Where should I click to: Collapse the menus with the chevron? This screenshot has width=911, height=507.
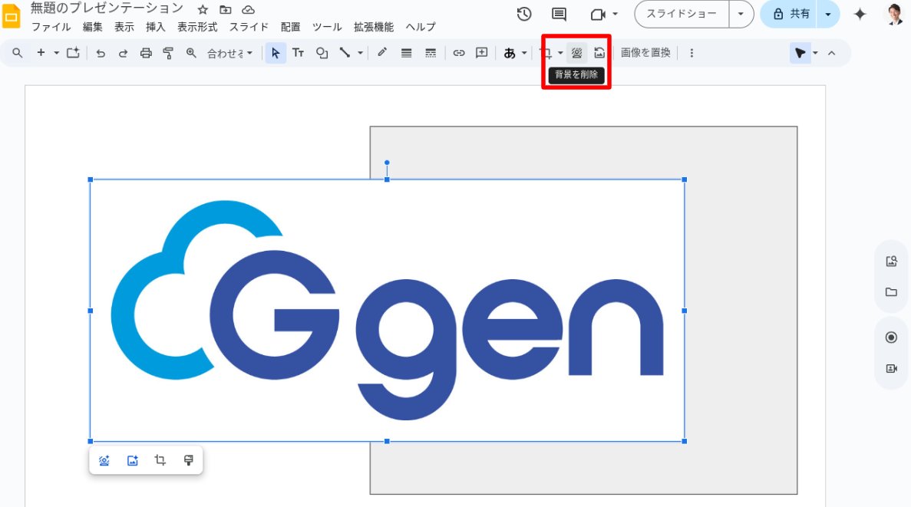coord(831,53)
